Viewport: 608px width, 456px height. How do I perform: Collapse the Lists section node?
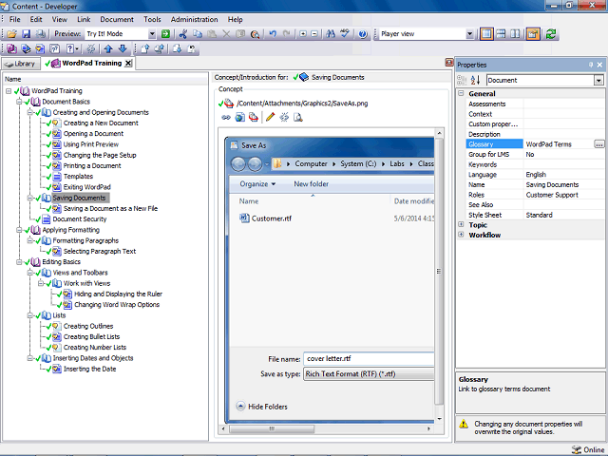29,315
